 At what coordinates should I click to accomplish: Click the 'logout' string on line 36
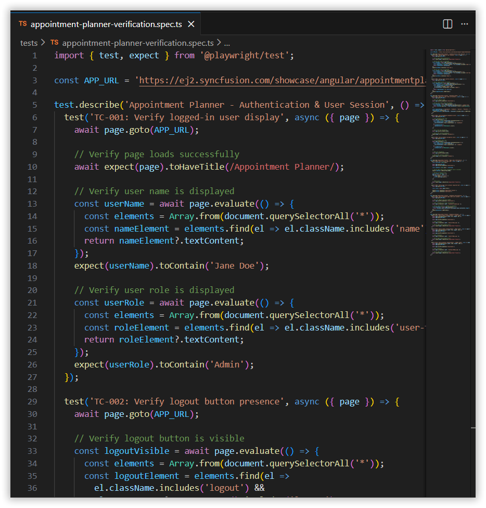pos(224,488)
